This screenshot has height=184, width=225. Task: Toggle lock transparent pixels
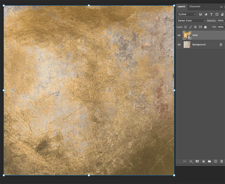click(185, 27)
